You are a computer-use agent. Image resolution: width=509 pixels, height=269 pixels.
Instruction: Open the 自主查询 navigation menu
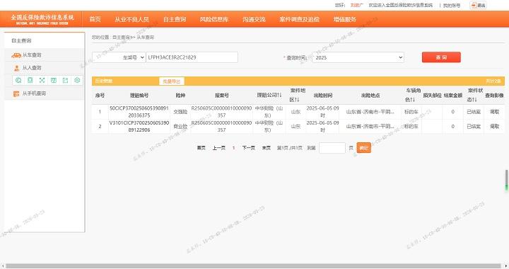click(175, 19)
